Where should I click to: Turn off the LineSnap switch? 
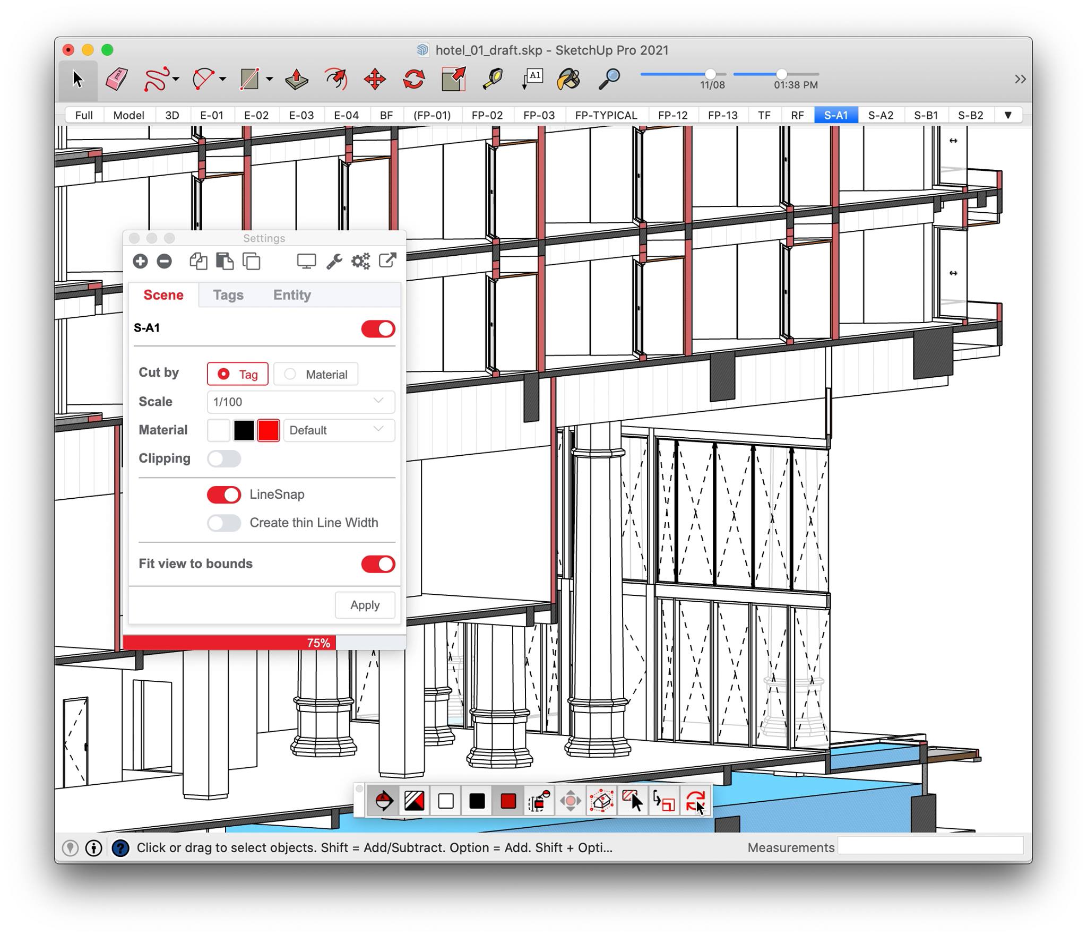(224, 495)
